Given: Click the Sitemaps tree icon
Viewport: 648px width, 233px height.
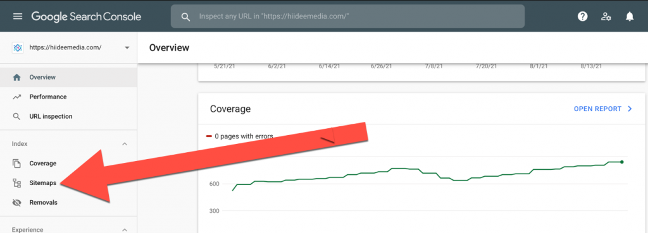Looking at the screenshot, I should pyautogui.click(x=17, y=182).
